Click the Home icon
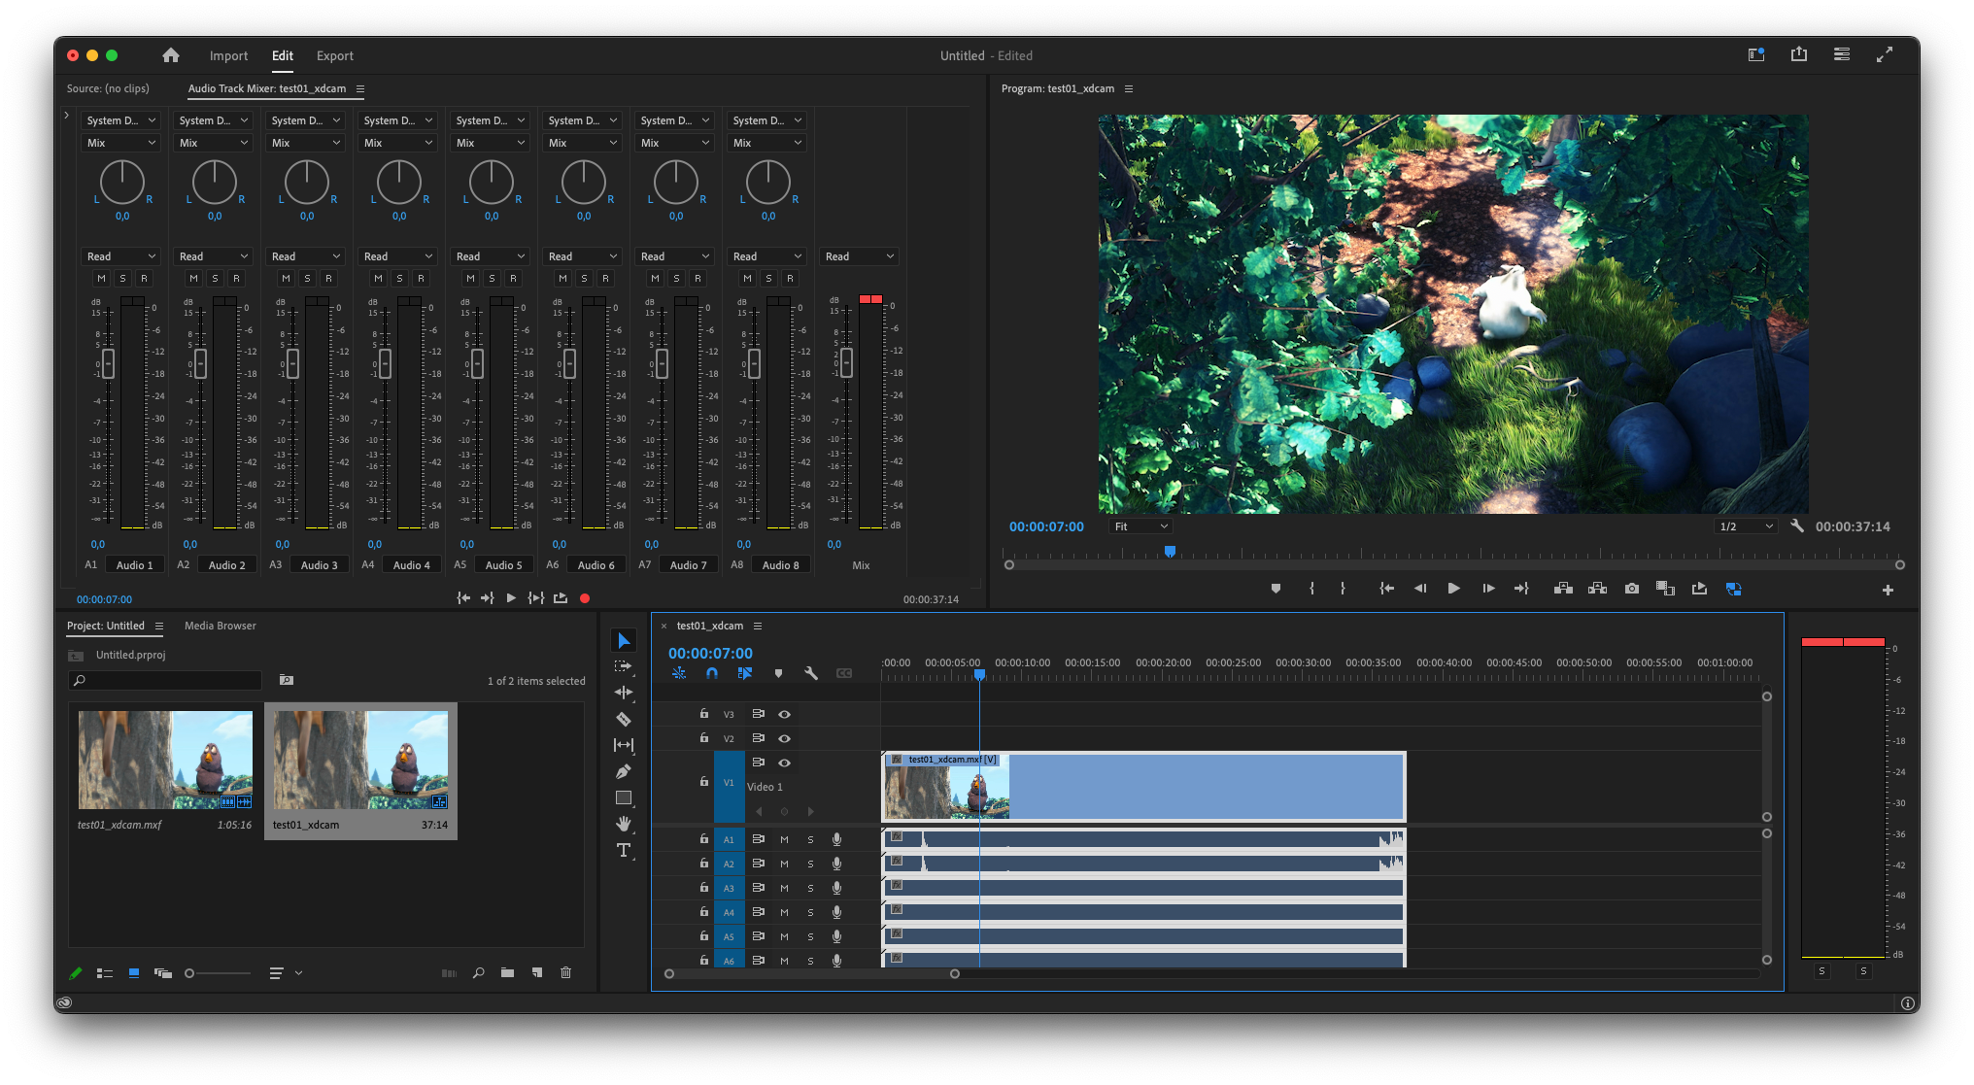 (171, 55)
